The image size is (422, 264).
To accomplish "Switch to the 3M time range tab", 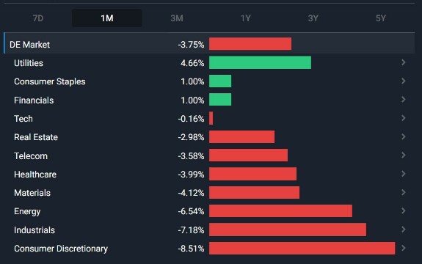I will point(177,18).
